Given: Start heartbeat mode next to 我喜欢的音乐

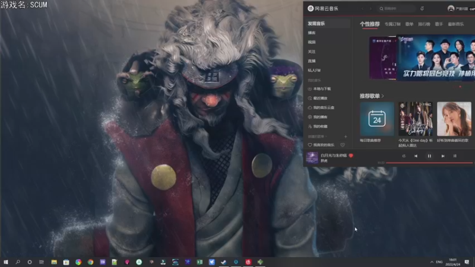Looking at the screenshot, I should [343, 145].
